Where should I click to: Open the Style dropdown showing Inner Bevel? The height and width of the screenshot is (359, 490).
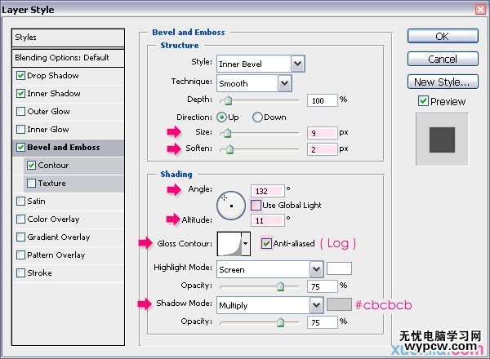[261, 64]
